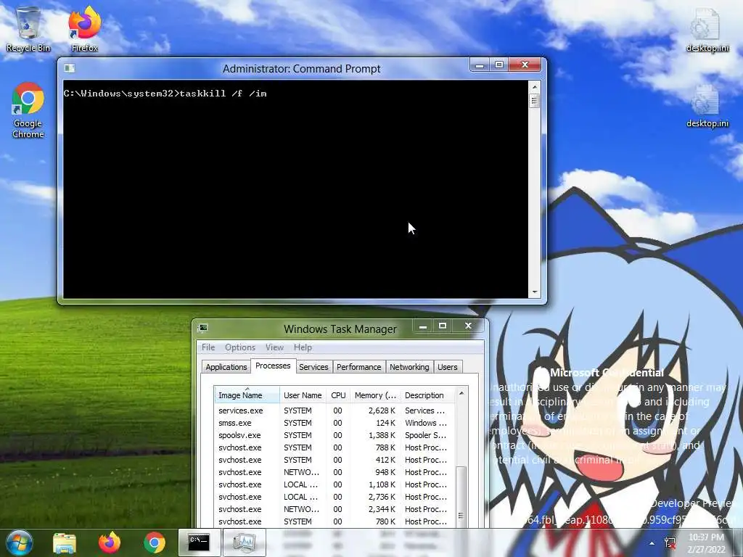Select svchost.exe using 2,736 K memory
The width and height of the screenshot is (743, 557).
coord(334,497)
